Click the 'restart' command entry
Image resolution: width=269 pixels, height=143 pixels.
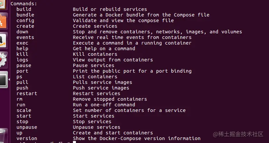point(27,93)
